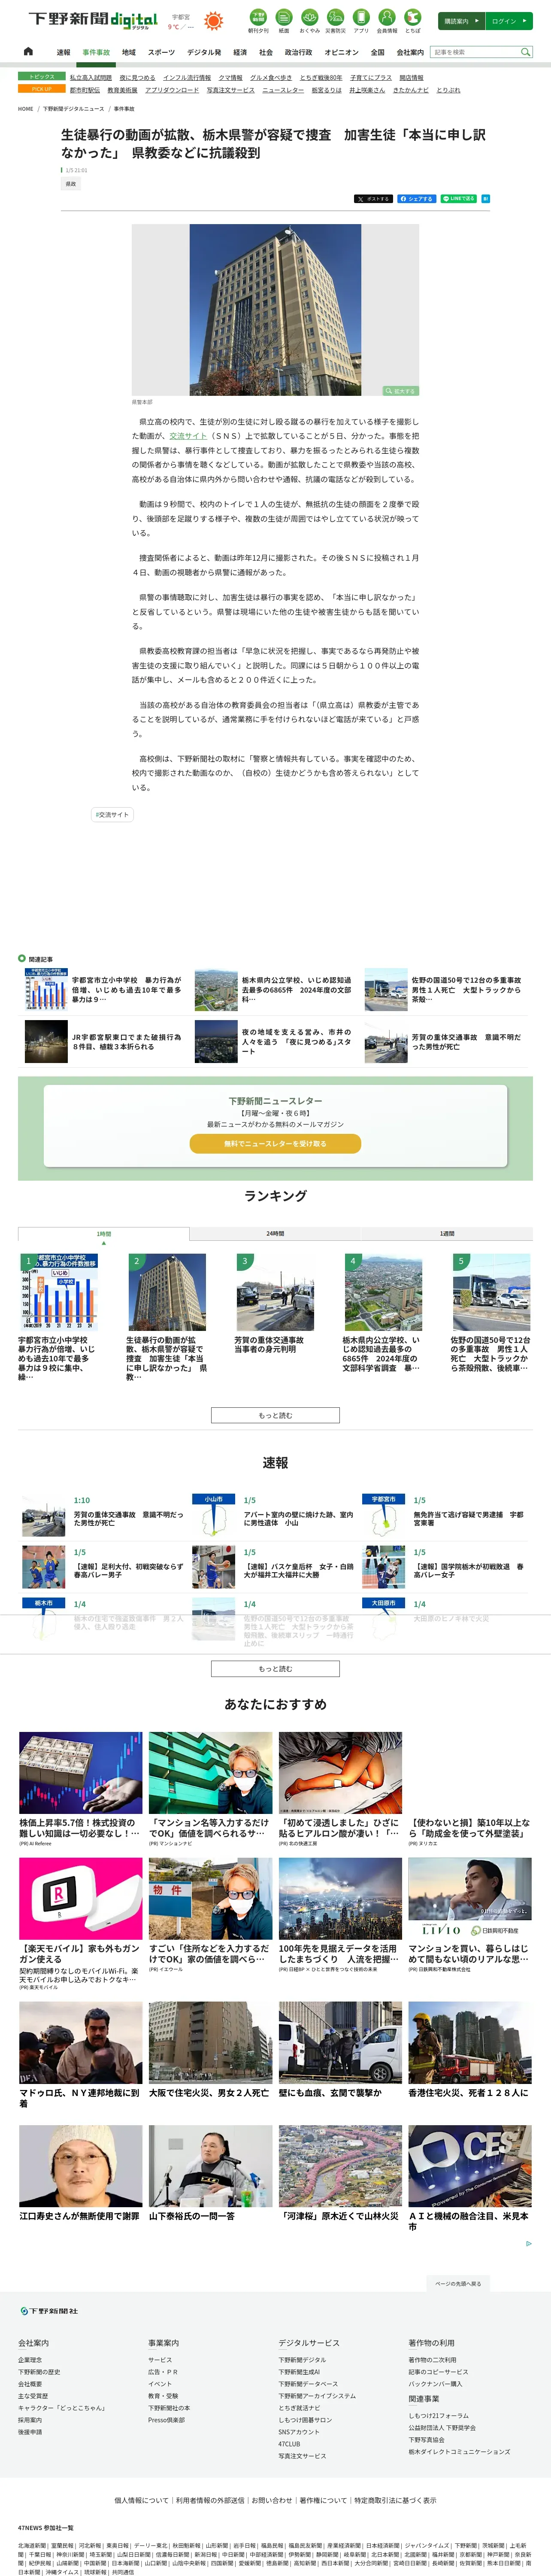Click the 個人情報について footer link
551x2576 pixels.
(x=141, y=2499)
